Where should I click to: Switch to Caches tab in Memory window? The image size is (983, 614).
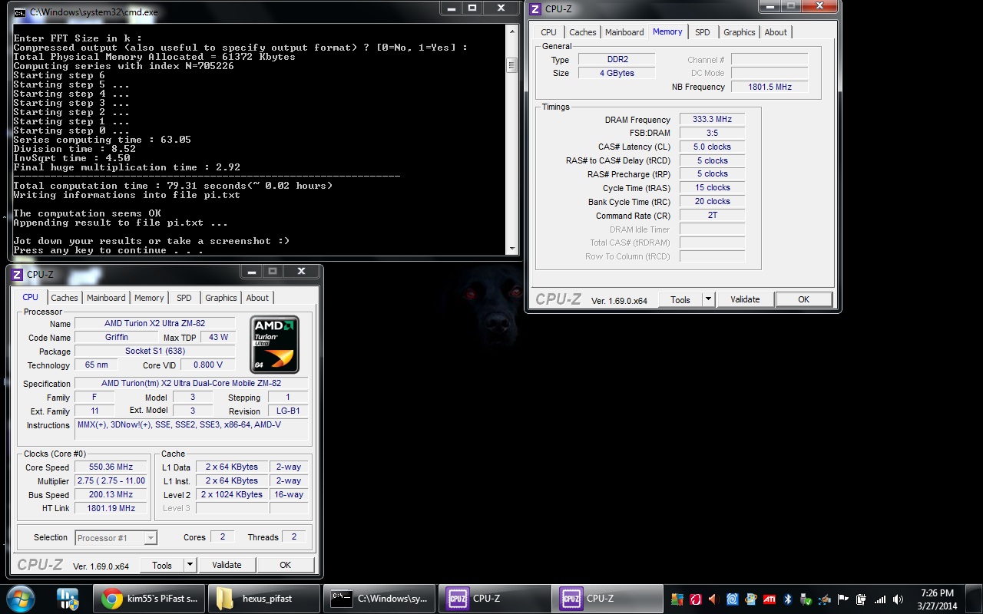582,32
